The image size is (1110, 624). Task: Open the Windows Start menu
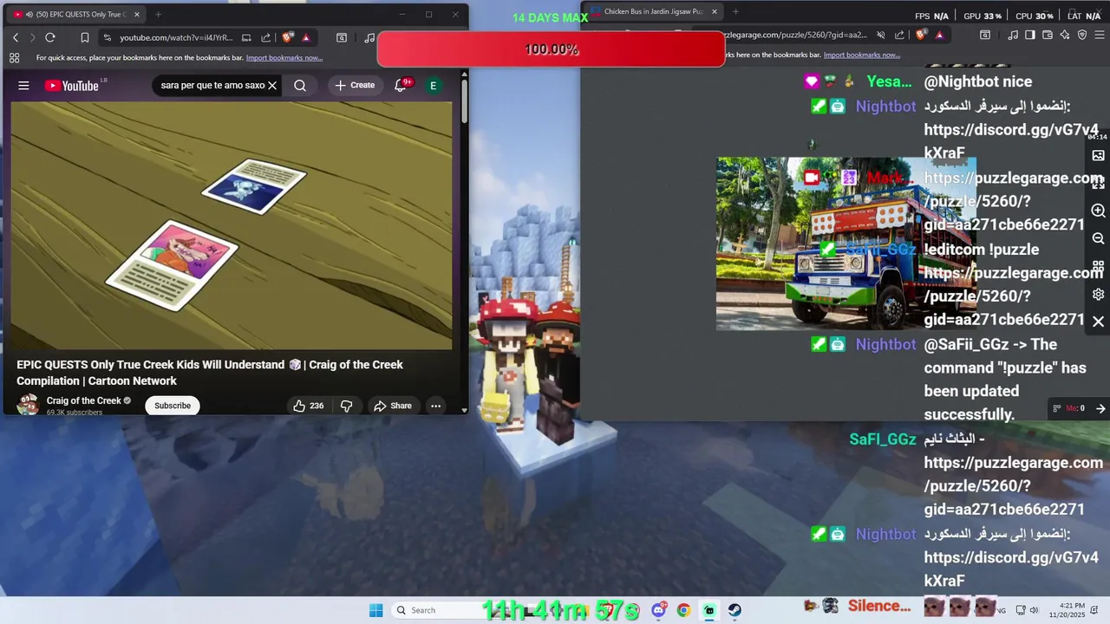[375, 610]
